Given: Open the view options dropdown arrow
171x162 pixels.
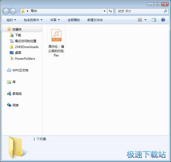Looking at the screenshot, I should pyautogui.click(x=145, y=20).
